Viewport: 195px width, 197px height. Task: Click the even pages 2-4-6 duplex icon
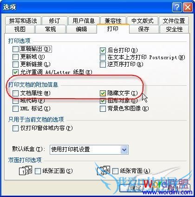104,170
